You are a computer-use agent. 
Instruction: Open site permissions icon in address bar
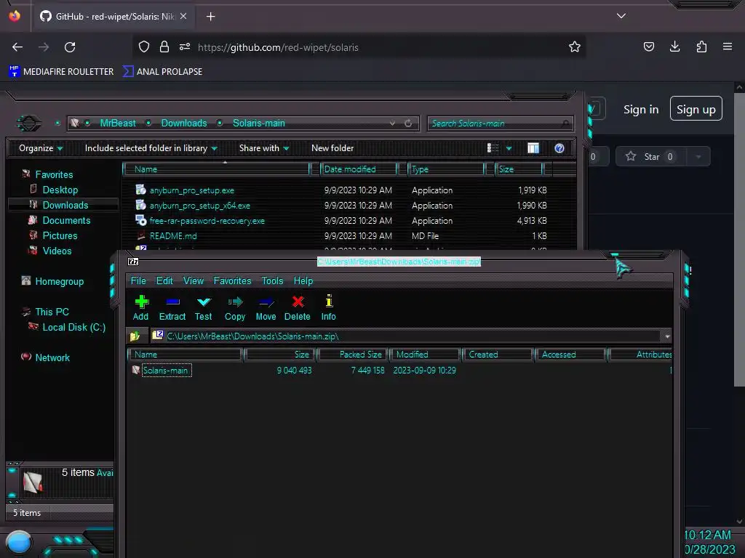(x=184, y=46)
